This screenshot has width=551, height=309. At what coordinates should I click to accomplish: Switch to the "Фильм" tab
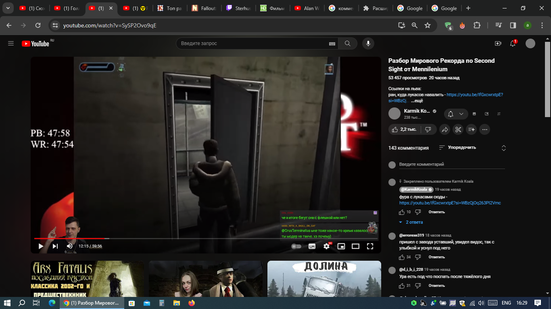[x=273, y=8]
